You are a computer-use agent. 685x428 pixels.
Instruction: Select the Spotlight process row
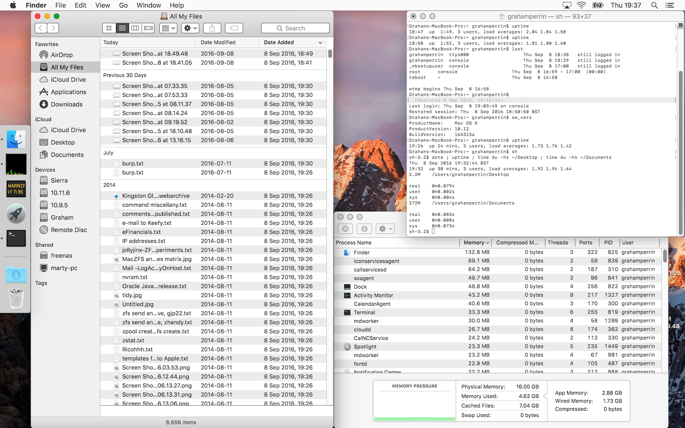coord(498,347)
